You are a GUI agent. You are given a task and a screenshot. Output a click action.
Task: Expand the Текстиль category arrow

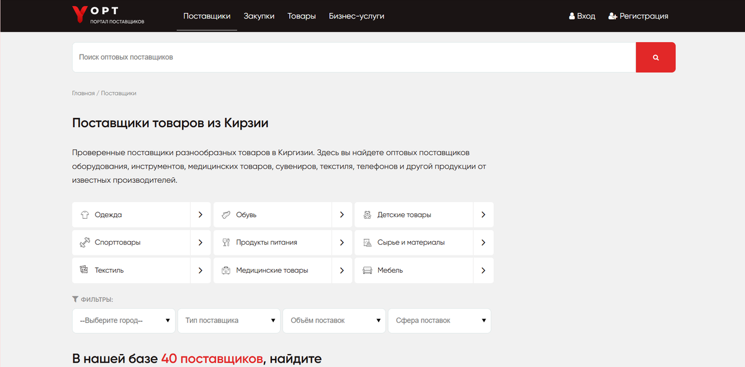tap(201, 270)
